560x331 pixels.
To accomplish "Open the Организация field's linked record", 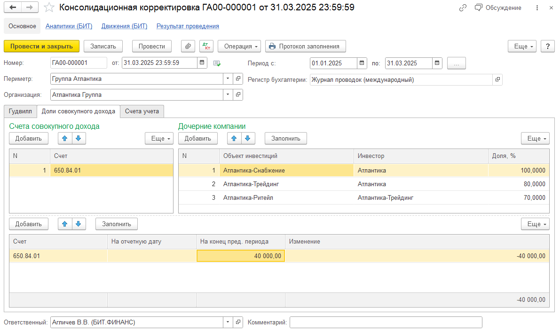I will click(x=238, y=95).
